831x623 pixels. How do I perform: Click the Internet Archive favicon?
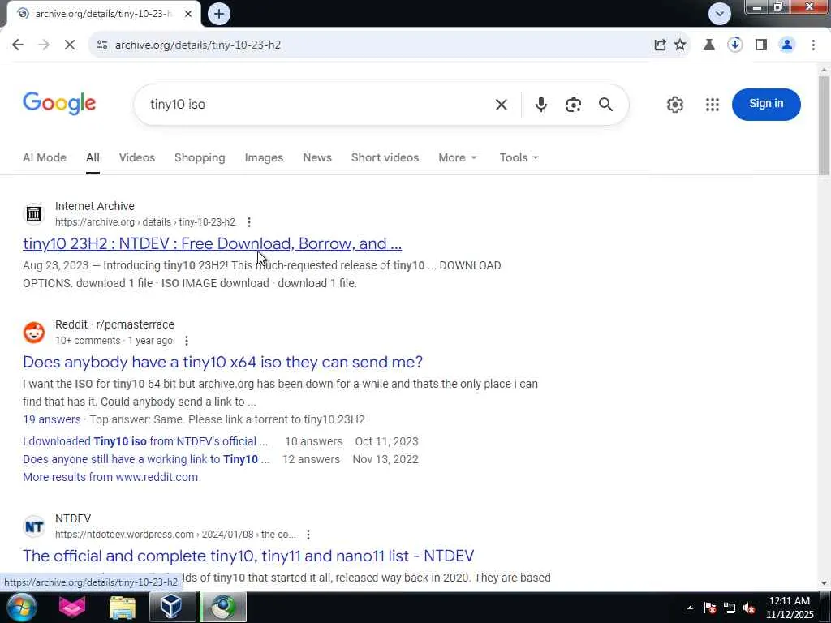click(34, 214)
